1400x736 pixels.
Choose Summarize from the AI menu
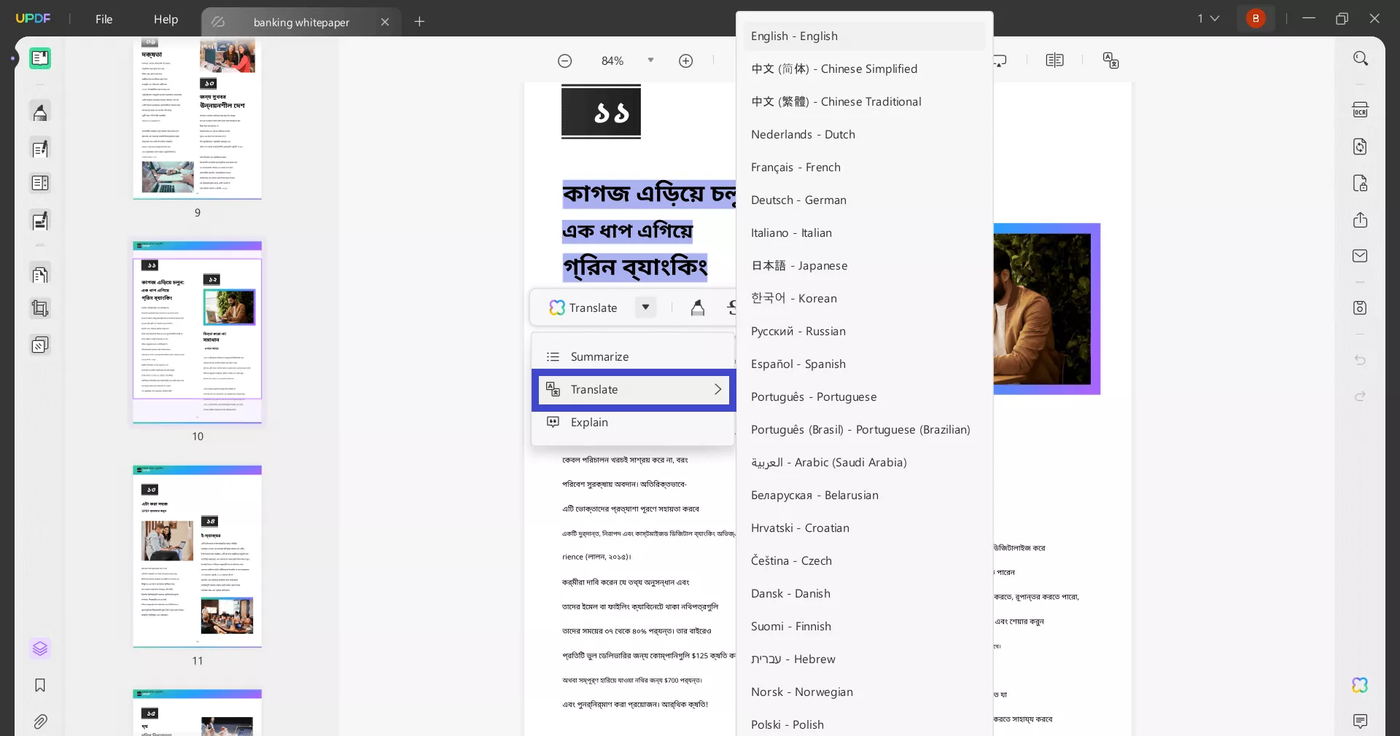[633, 356]
